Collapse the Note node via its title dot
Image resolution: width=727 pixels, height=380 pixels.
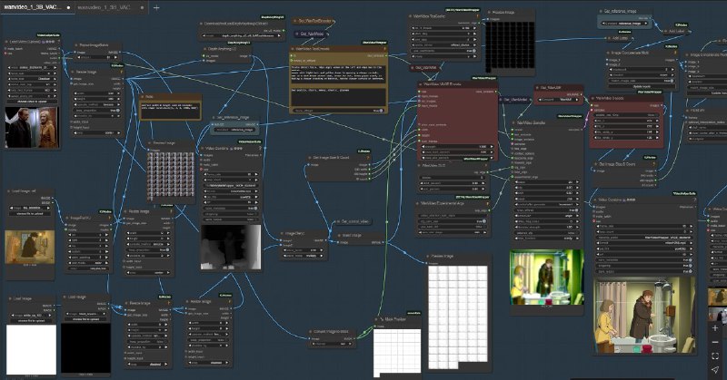[x=144, y=97]
